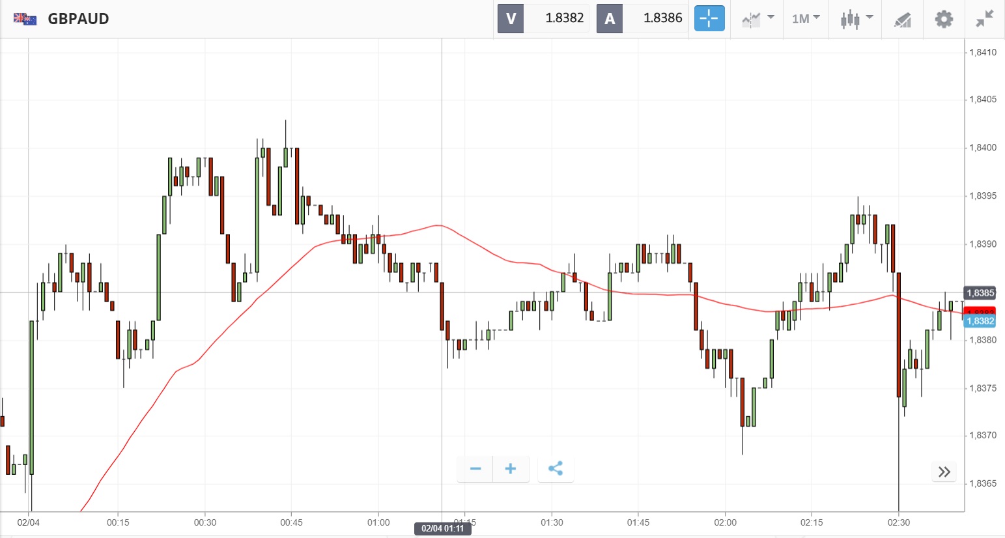The height and width of the screenshot is (538, 1005).
Task: Zoom in the chart with plus button
Action: (511, 469)
